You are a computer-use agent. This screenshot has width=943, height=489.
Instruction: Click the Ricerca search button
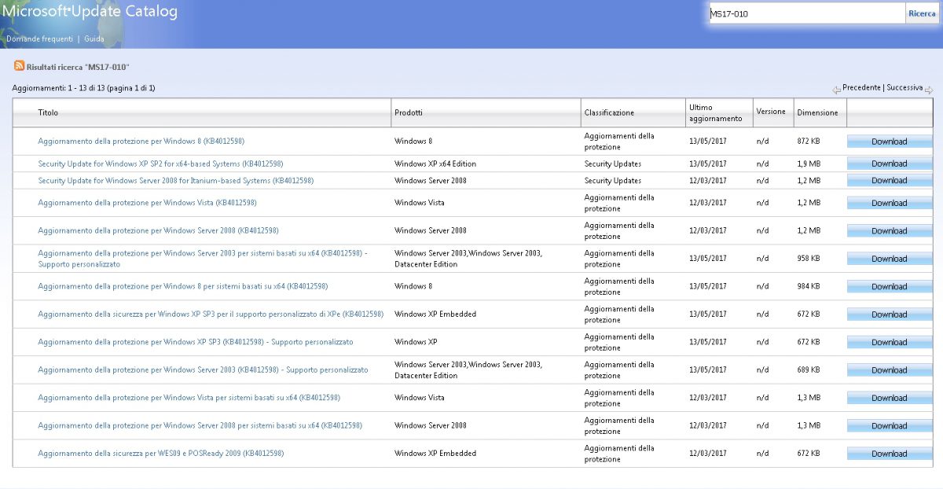(922, 13)
